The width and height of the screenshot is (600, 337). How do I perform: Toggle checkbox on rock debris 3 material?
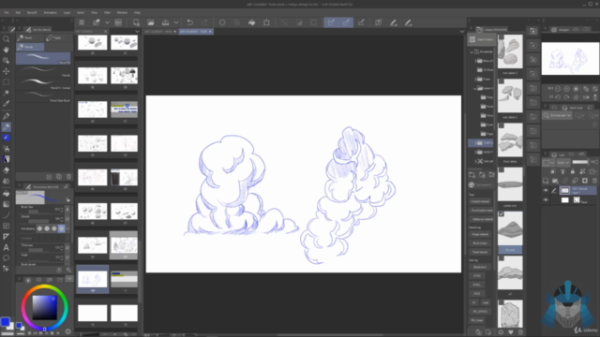pyautogui.click(x=502, y=37)
